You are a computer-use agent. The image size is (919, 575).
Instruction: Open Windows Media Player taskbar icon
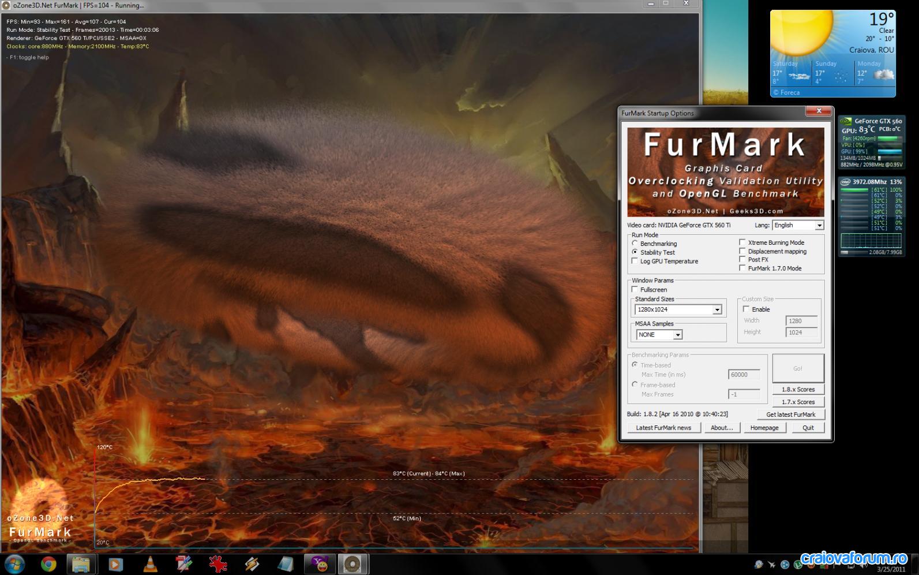pyautogui.click(x=115, y=564)
